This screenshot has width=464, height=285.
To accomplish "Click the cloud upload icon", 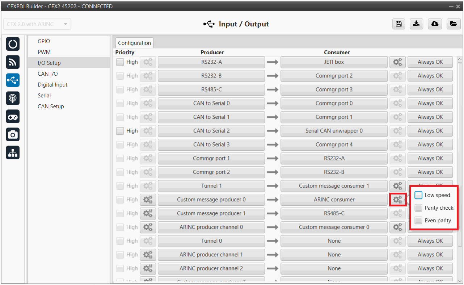I will tap(435, 24).
